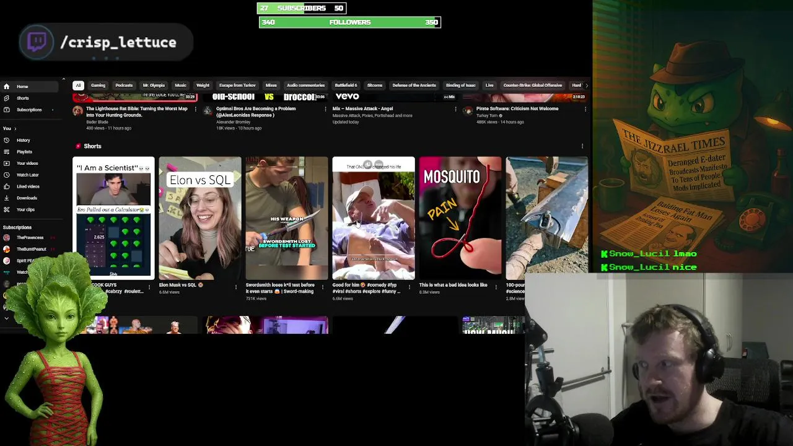This screenshot has width=793, height=446.
Task: Open Your clips in the sidebar
Action: coord(25,209)
